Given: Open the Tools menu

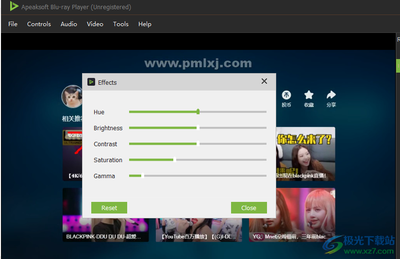Looking at the screenshot, I should click(121, 24).
